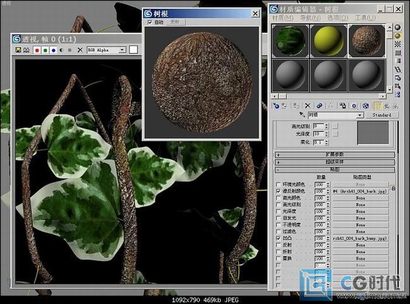
Task: Click Assign Material to Selection icon
Action: [296, 105]
